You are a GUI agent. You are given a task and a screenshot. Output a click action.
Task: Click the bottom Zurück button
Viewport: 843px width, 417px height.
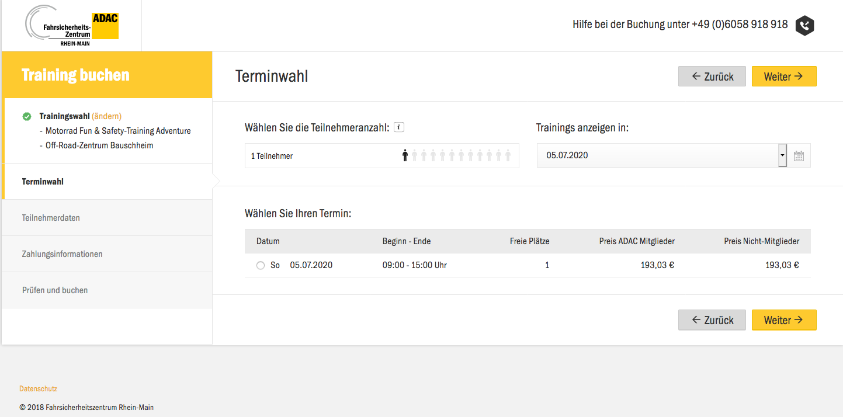pos(712,320)
